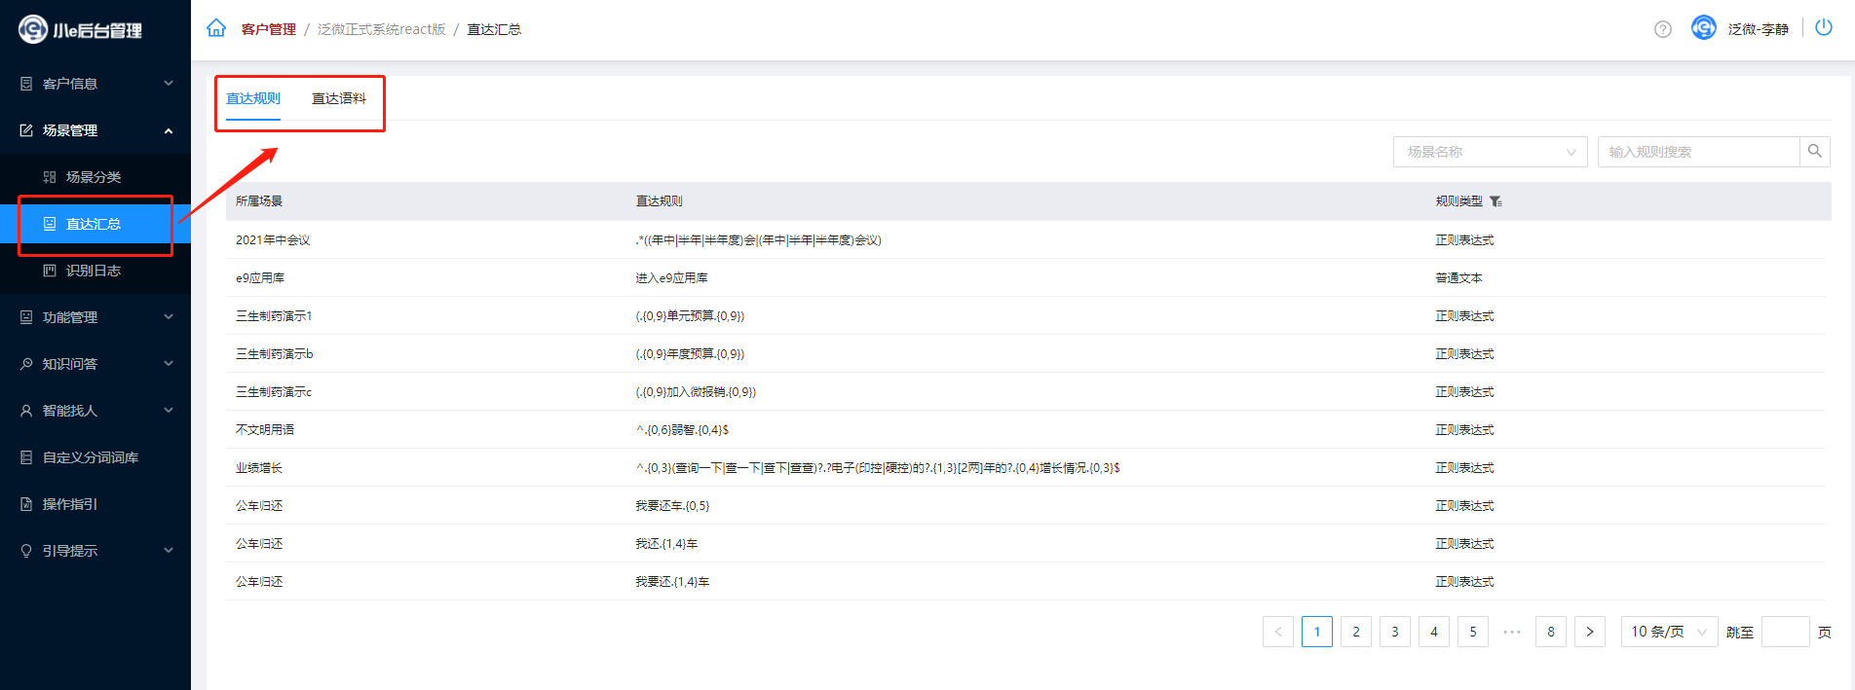
Task: Switch to the 直达规则 tab
Action: pyautogui.click(x=253, y=98)
